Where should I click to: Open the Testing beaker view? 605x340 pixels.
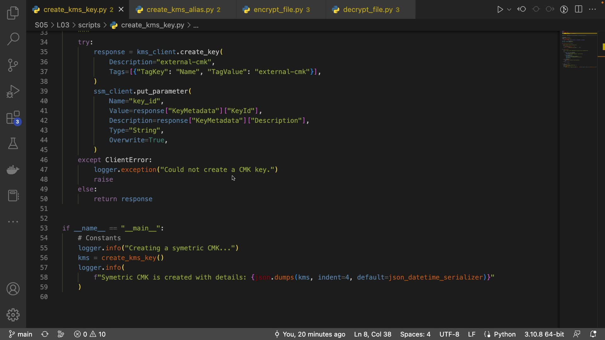coord(13,144)
